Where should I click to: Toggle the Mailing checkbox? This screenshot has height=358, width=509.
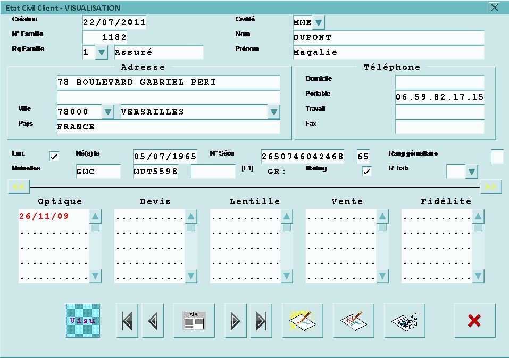(x=367, y=172)
